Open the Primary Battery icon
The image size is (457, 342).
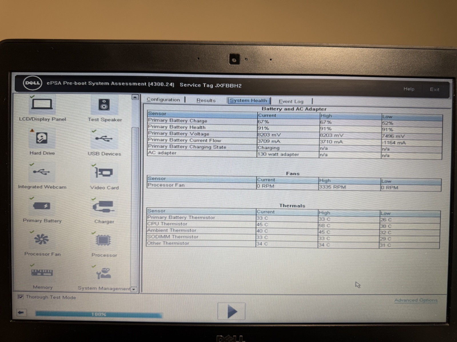(42, 206)
